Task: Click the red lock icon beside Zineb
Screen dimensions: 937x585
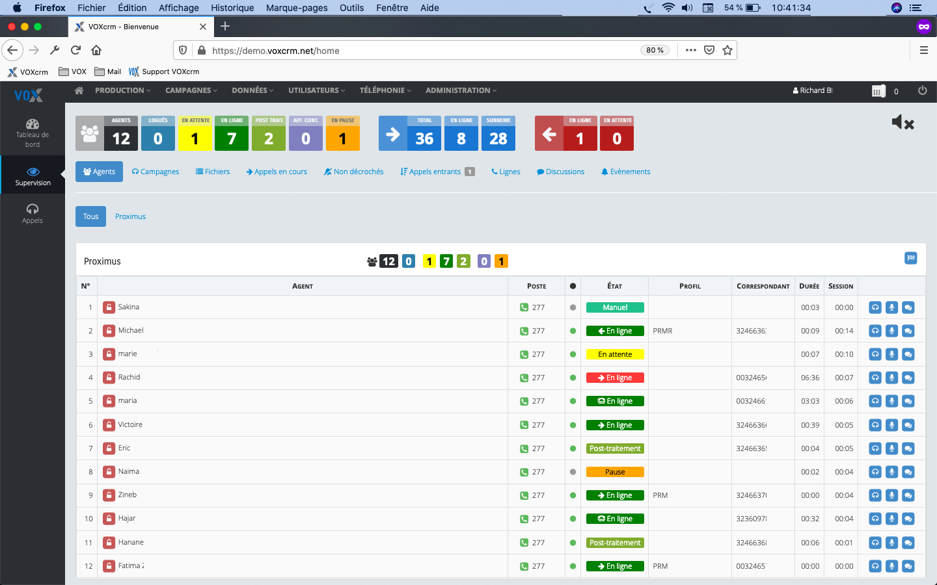Action: point(109,495)
